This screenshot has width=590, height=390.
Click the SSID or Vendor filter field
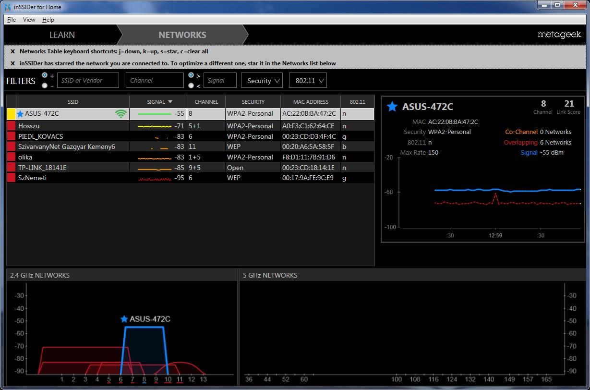[88, 81]
